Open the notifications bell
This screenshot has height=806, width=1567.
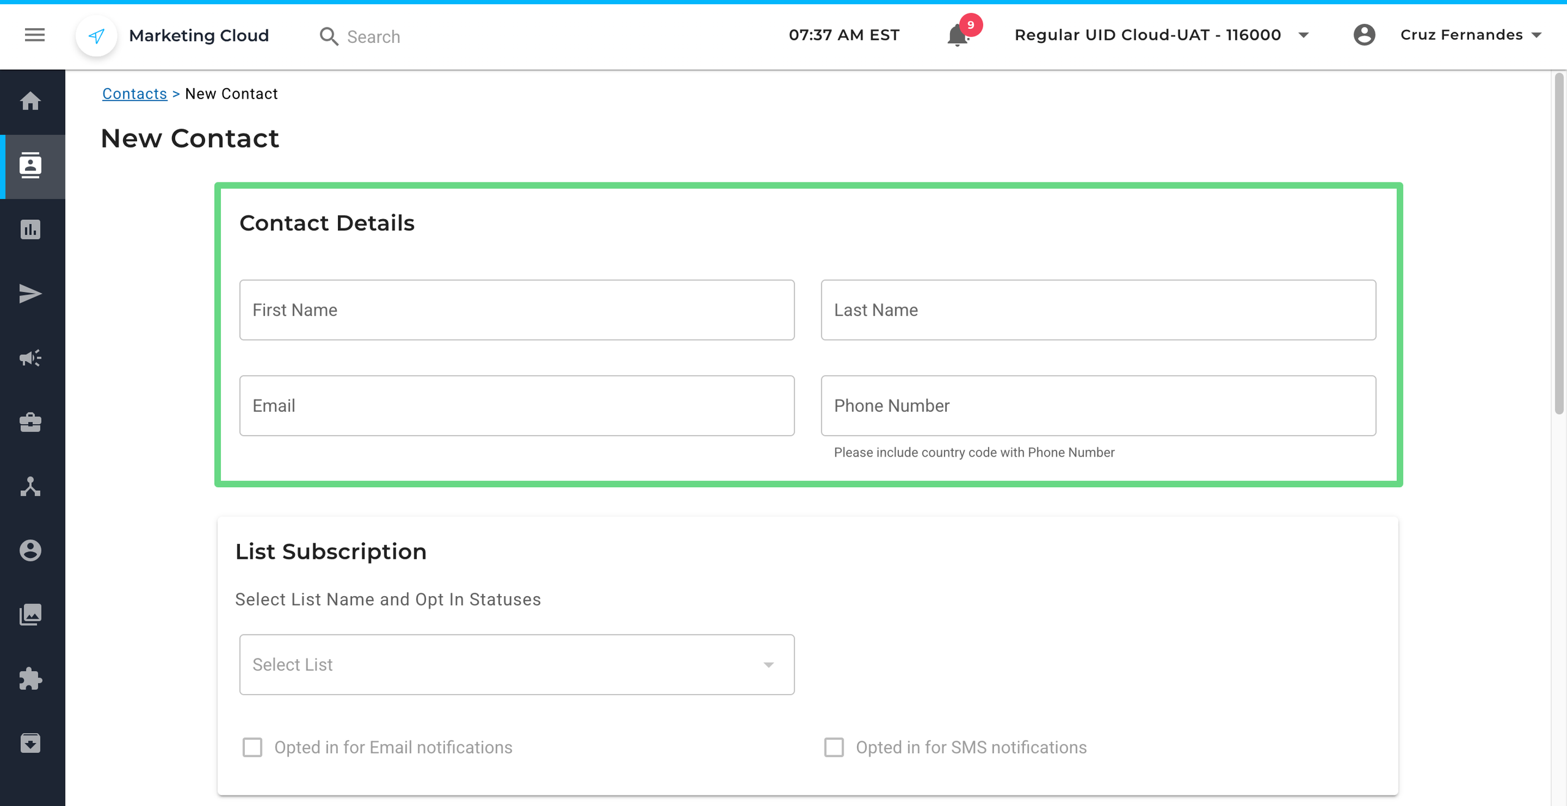coord(957,35)
